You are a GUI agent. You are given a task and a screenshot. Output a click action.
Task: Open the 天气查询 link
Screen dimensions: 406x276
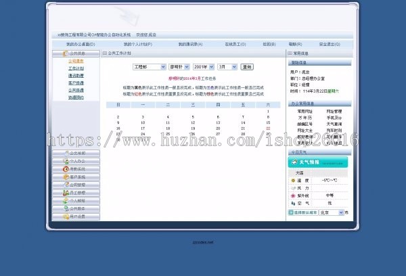point(334,124)
